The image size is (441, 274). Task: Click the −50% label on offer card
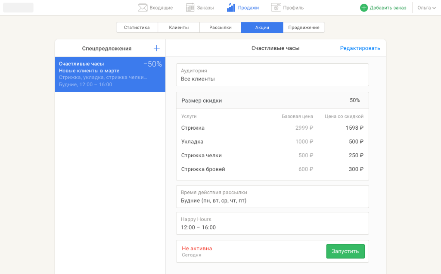(153, 64)
